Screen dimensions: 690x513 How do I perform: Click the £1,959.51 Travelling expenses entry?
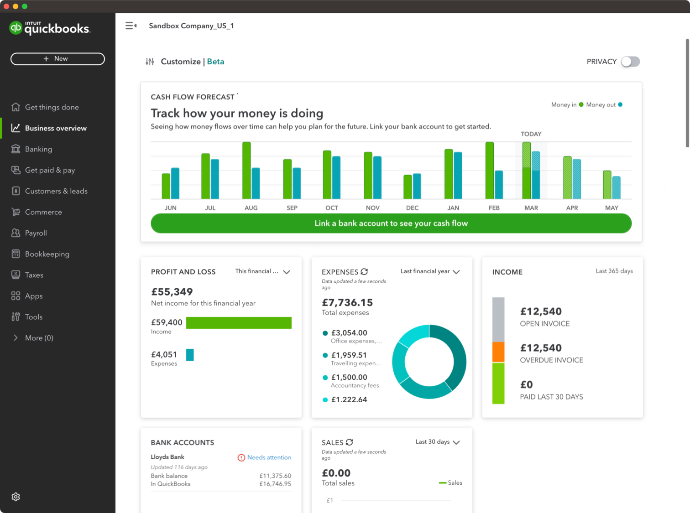tap(352, 359)
